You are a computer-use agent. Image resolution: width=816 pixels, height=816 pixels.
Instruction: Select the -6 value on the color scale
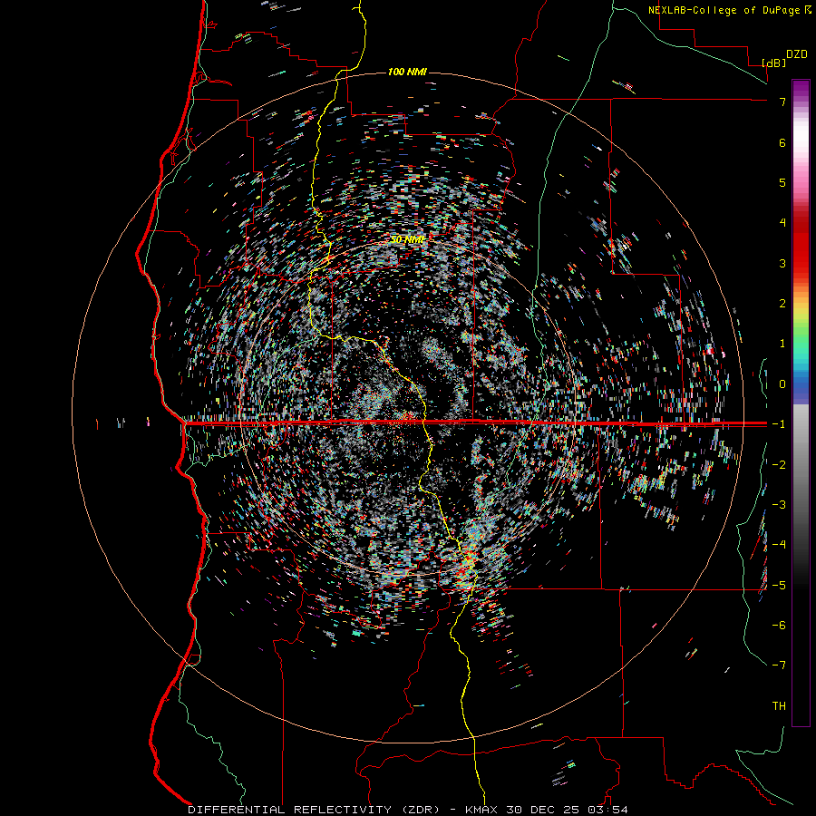[779, 625]
